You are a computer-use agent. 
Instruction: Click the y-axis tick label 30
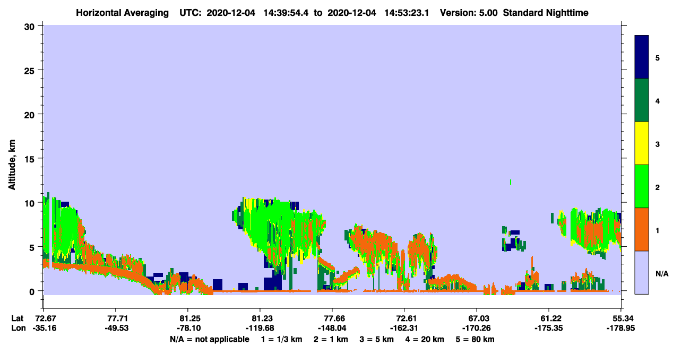coord(30,26)
